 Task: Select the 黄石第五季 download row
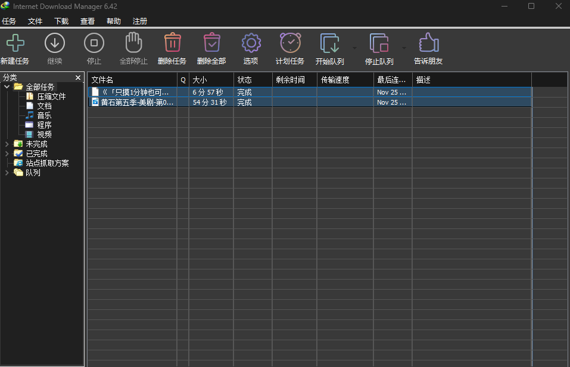pos(137,102)
